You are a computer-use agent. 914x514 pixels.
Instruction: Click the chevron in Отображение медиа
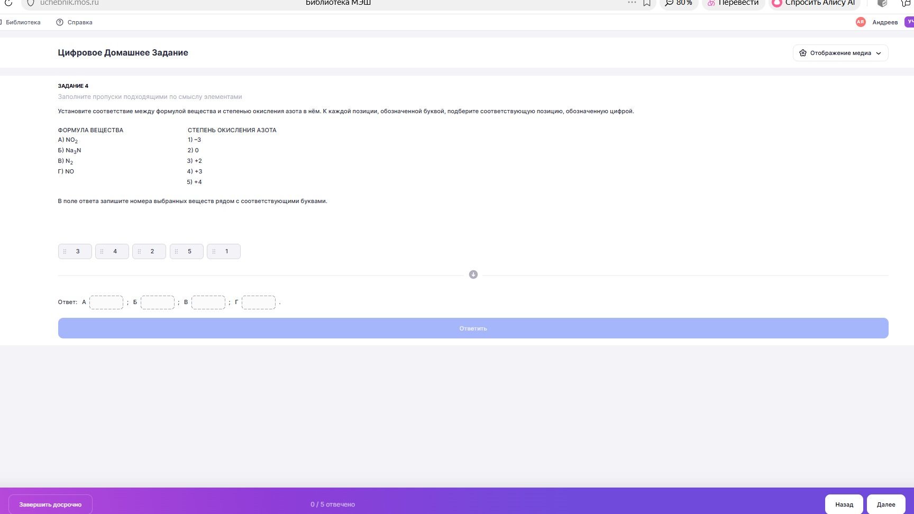[x=879, y=53]
